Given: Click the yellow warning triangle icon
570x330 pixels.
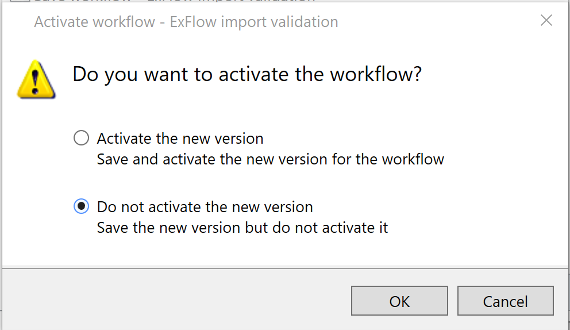Looking at the screenshot, I should 36,79.
